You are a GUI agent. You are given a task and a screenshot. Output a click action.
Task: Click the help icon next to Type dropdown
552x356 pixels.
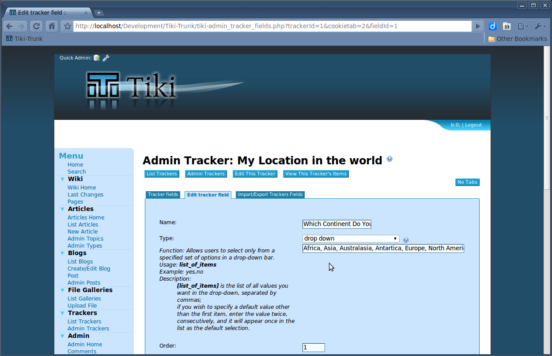point(406,240)
